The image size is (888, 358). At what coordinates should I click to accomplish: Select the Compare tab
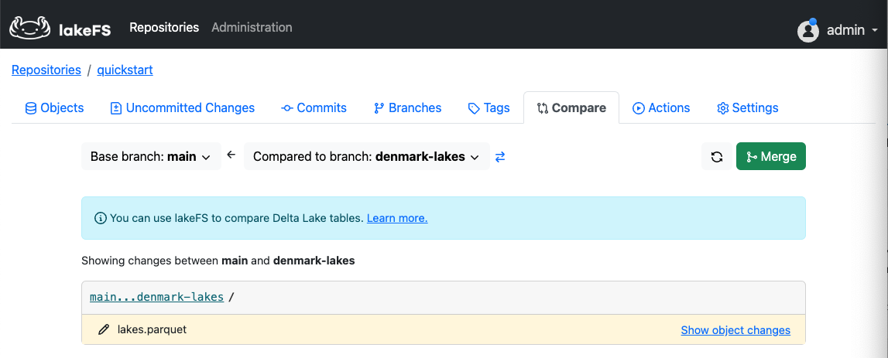click(571, 108)
